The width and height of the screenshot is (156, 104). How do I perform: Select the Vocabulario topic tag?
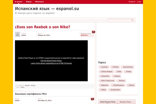pyautogui.click(x=114, y=90)
